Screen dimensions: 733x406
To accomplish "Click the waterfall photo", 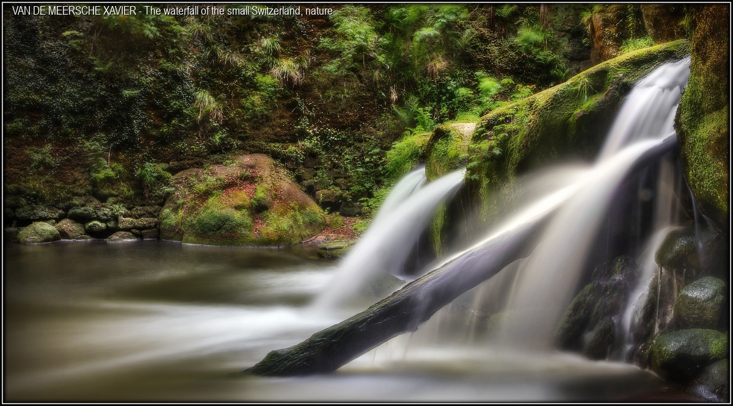I will [x=366, y=203].
